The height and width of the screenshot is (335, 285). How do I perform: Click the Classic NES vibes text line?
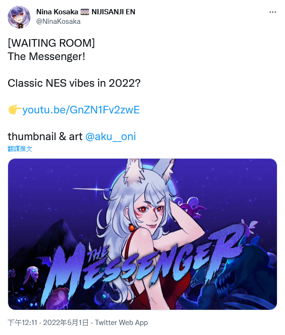[74, 83]
